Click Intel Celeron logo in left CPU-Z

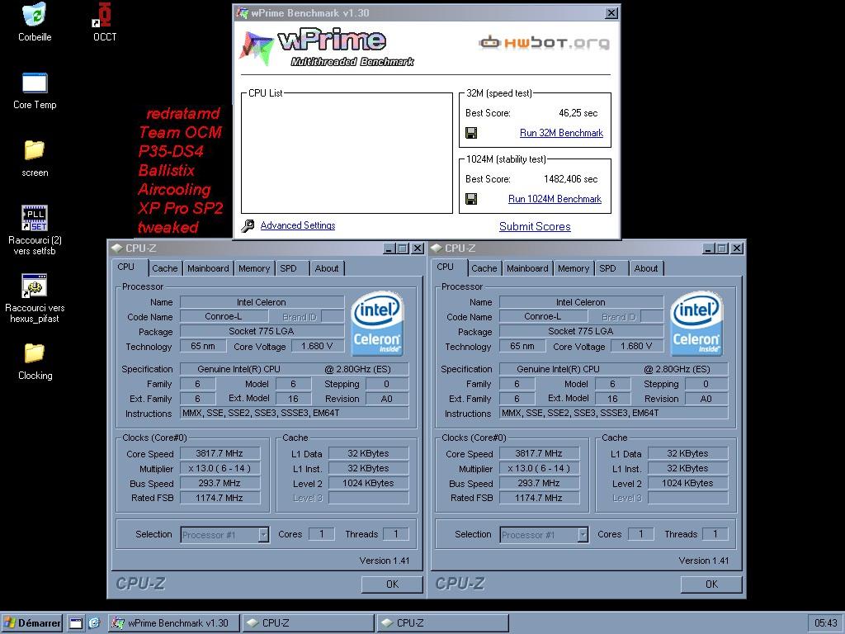tap(376, 324)
